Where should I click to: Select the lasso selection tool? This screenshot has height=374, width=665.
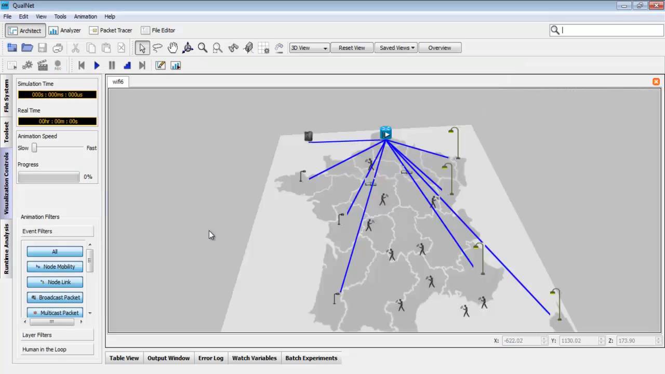click(157, 48)
